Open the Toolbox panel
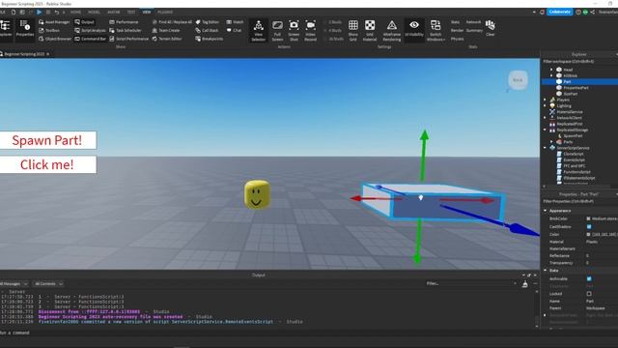The width and height of the screenshot is (618, 348). [49, 30]
